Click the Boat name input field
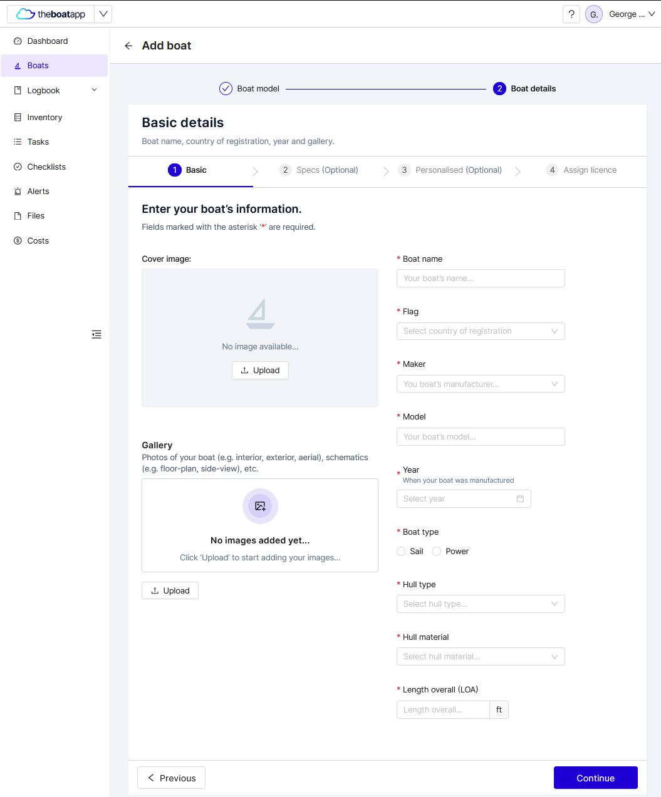Image resolution: width=661 pixels, height=797 pixels. (x=481, y=279)
